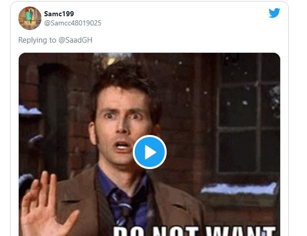Open the @Samcc48019025 handle link
Viewport: 307px width, 236px height.
tap(73, 23)
